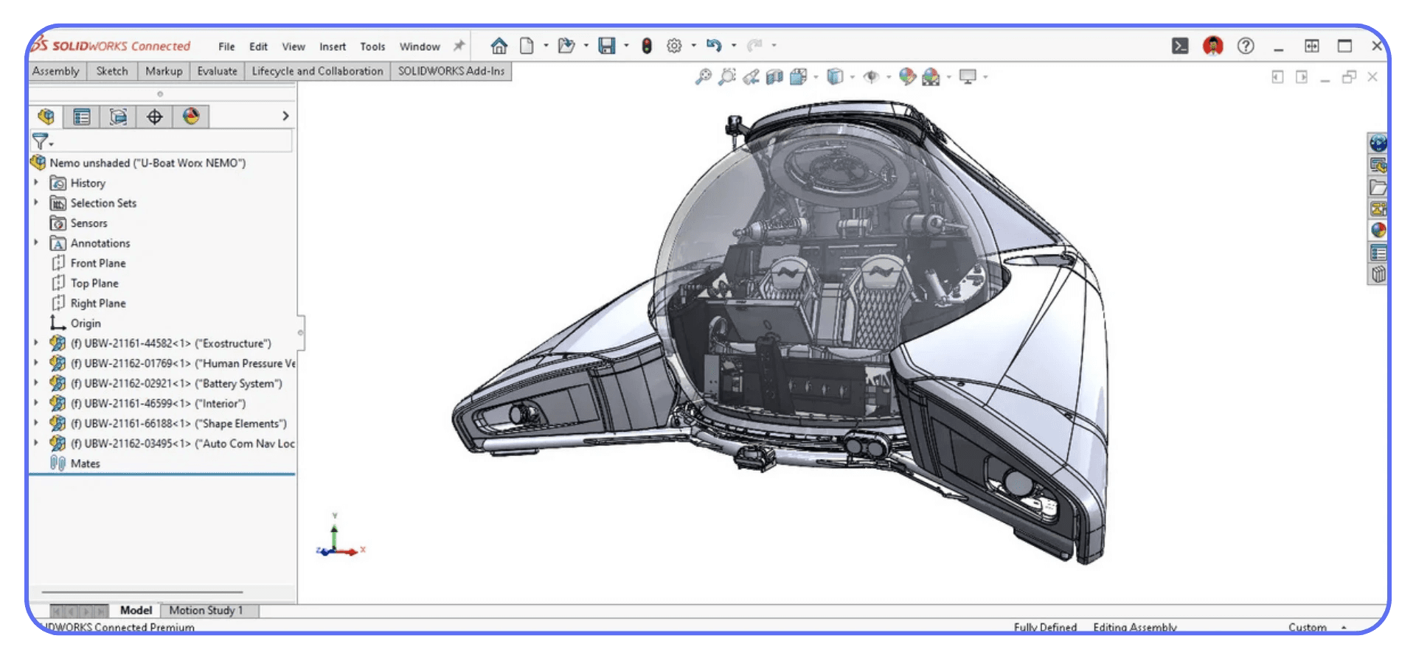Click the Zoom to Fit magnifier icon
The width and height of the screenshot is (1416, 658).
pyautogui.click(x=704, y=77)
